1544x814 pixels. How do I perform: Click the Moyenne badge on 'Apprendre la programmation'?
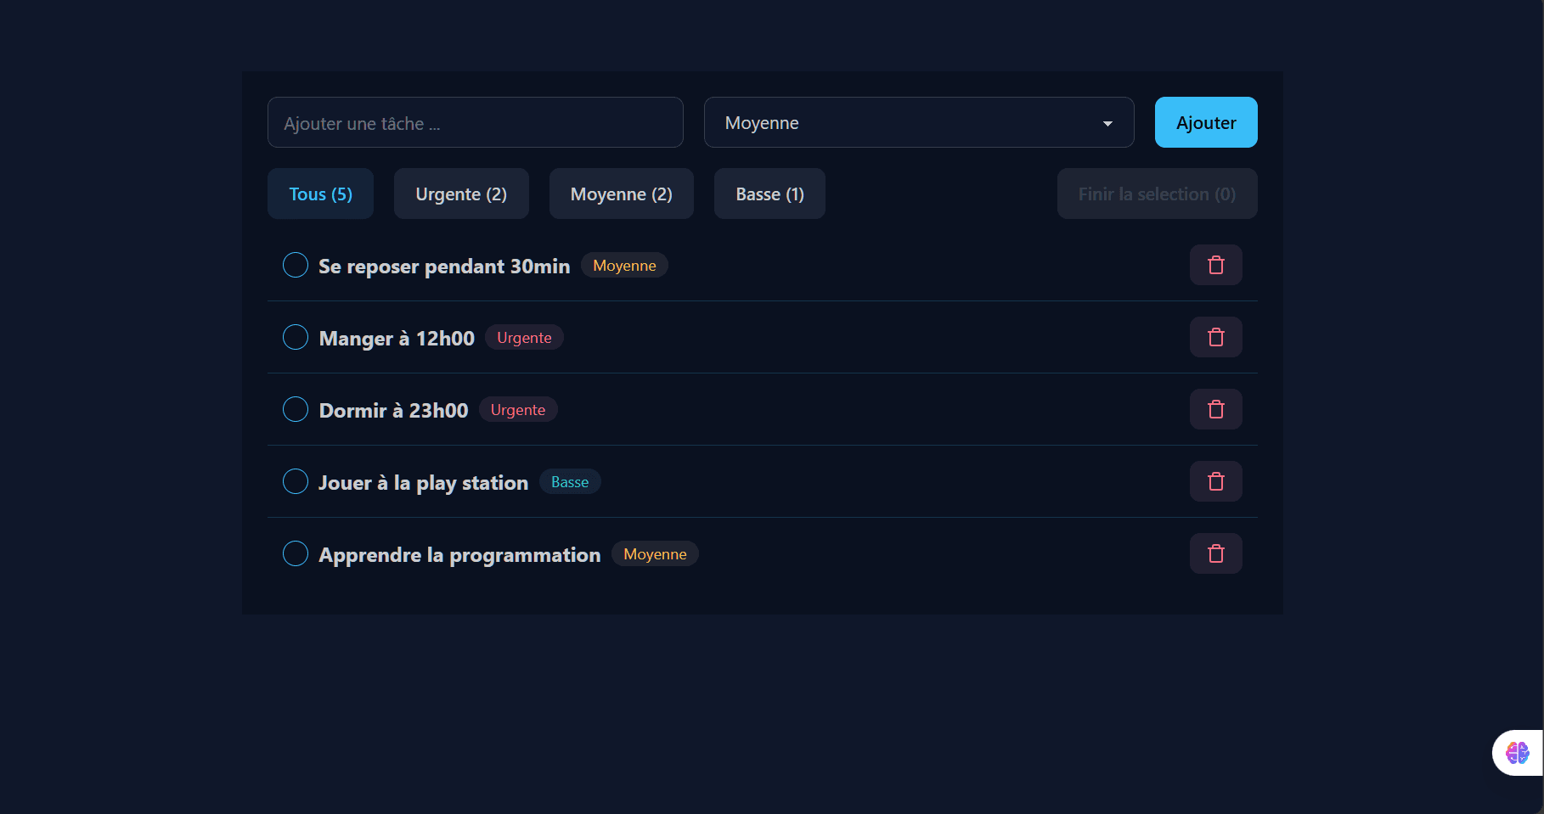[655, 554]
